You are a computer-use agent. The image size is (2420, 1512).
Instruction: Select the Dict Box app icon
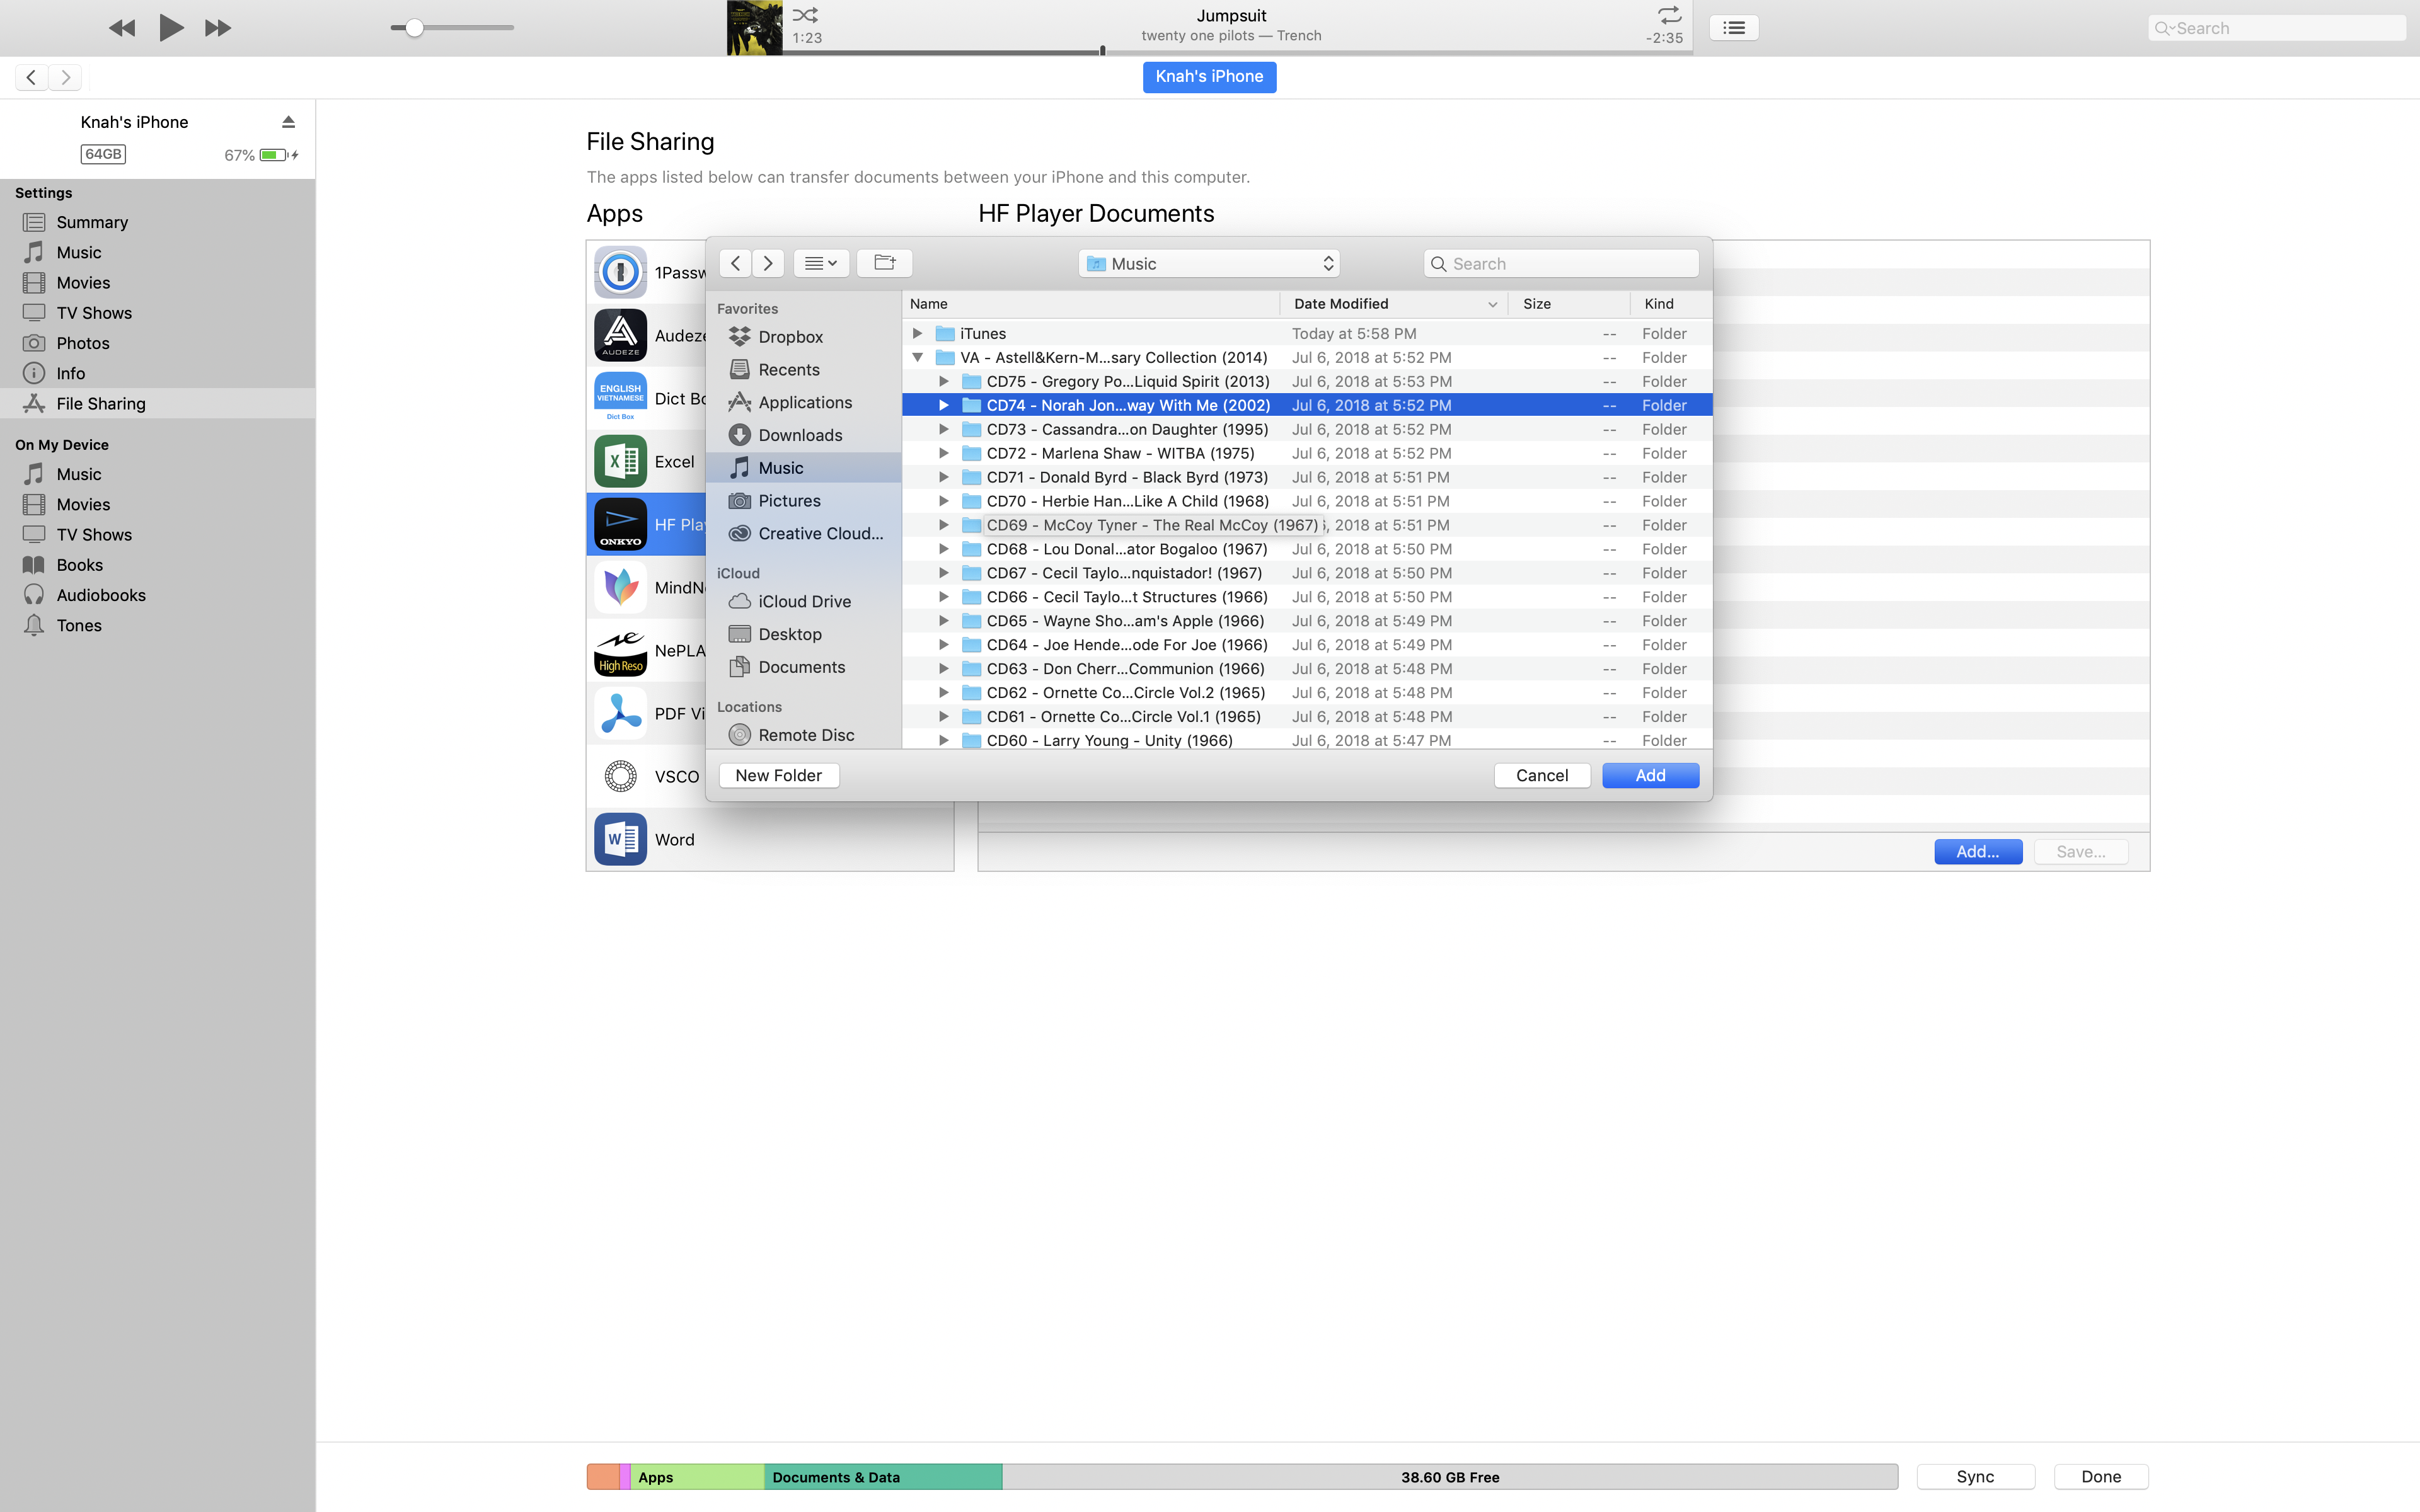pos(620,398)
